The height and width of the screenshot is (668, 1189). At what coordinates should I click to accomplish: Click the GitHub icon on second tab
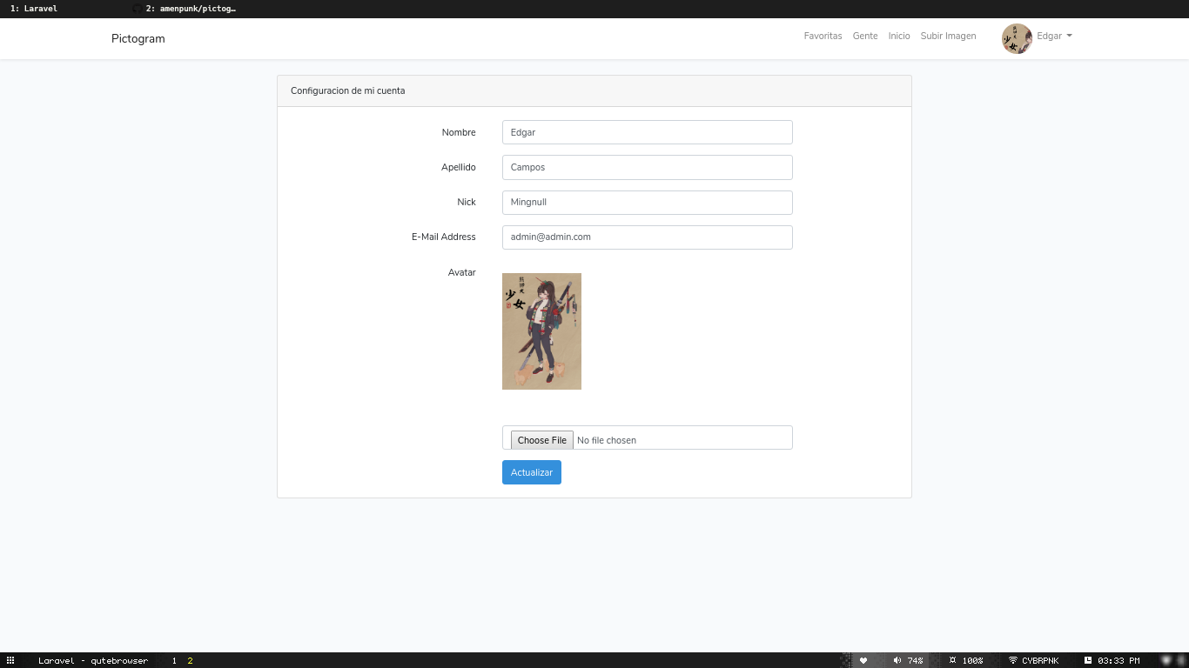[x=137, y=9]
